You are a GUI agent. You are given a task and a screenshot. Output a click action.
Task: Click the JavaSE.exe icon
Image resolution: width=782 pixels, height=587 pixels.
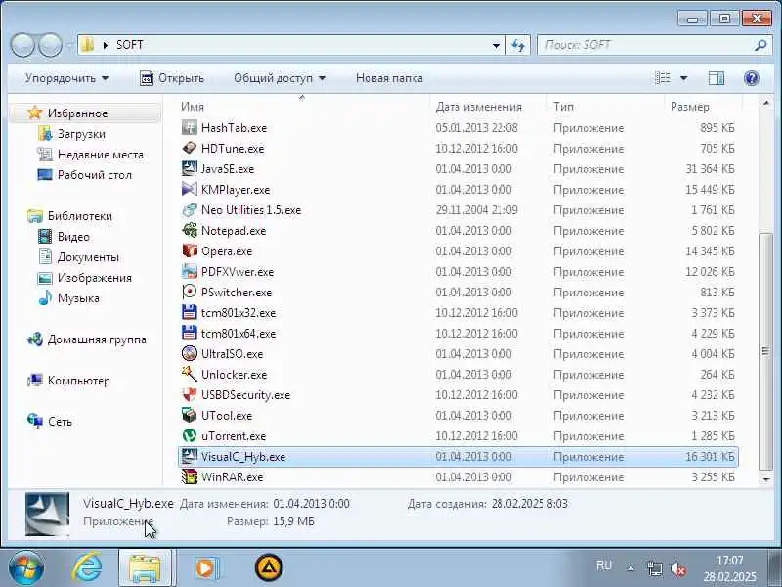pyautogui.click(x=190, y=168)
